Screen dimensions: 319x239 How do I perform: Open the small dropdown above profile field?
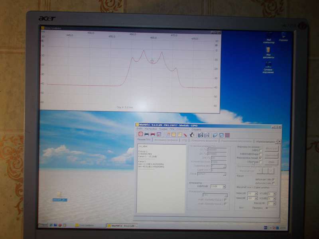click(219, 166)
